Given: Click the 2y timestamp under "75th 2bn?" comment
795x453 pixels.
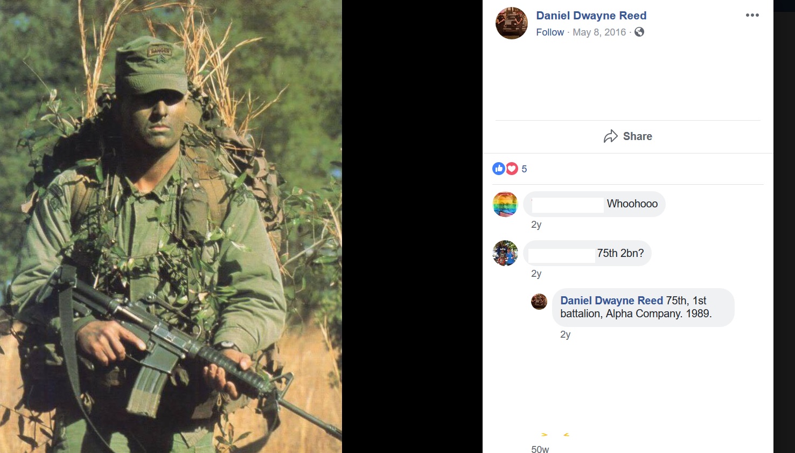Looking at the screenshot, I should click(x=536, y=274).
